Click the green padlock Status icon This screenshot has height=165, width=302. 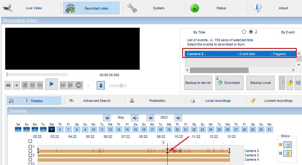(195, 8)
